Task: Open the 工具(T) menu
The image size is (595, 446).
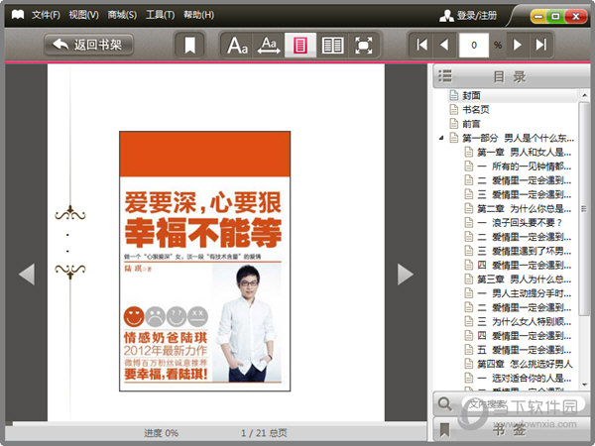Action: click(160, 15)
